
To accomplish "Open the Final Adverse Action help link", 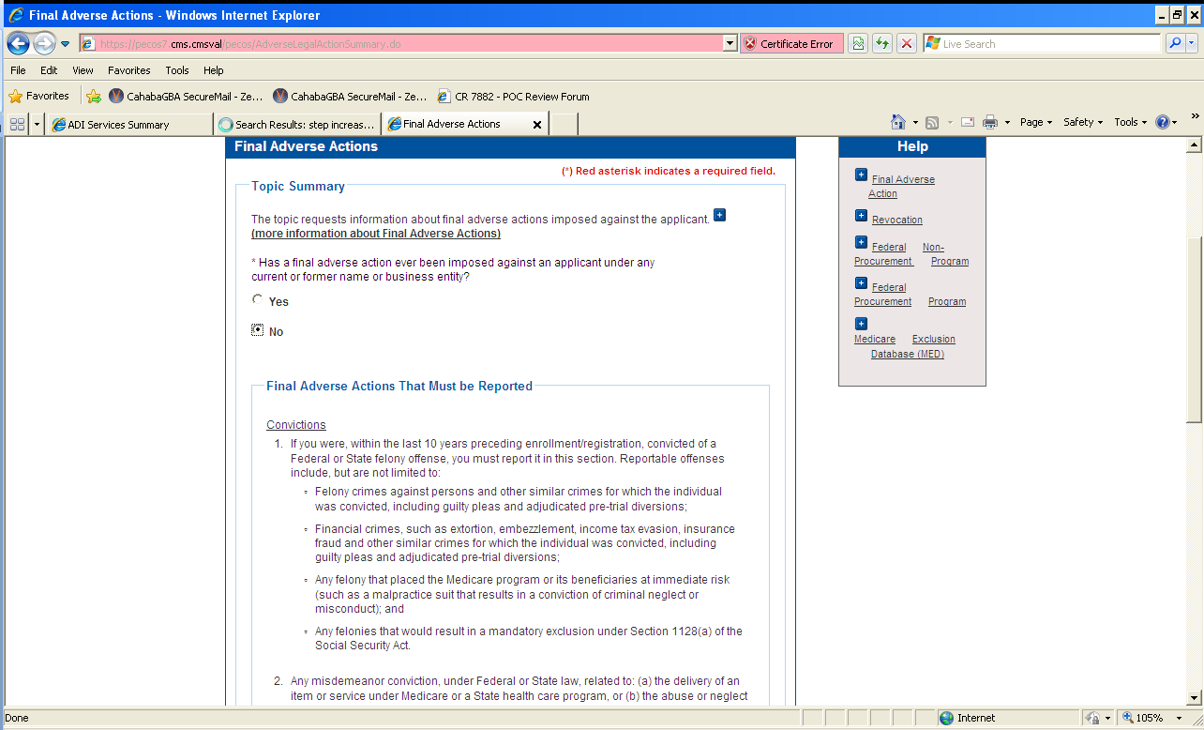I will pyautogui.click(x=901, y=186).
